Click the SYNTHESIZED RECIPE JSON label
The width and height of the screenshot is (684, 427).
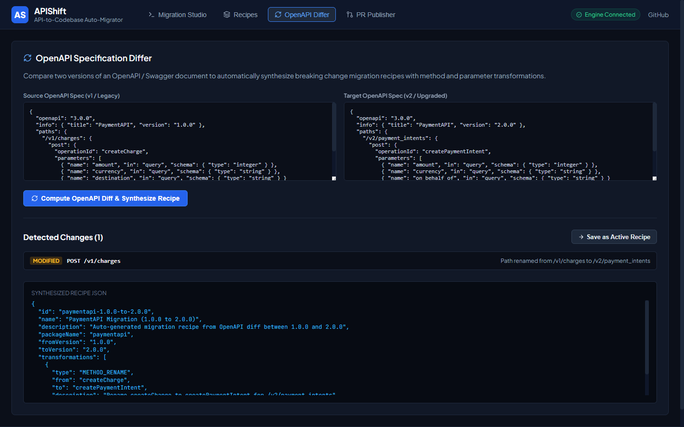[x=69, y=293]
